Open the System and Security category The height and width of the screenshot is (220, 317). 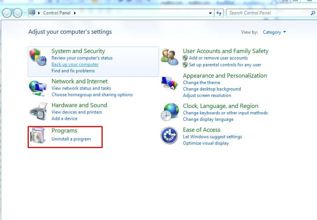(78, 51)
